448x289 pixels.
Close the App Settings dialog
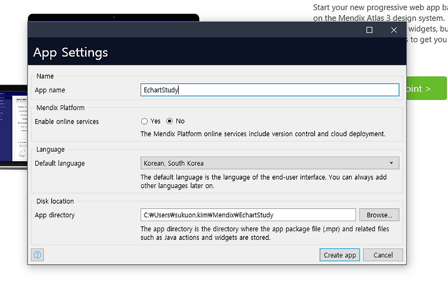point(394,30)
